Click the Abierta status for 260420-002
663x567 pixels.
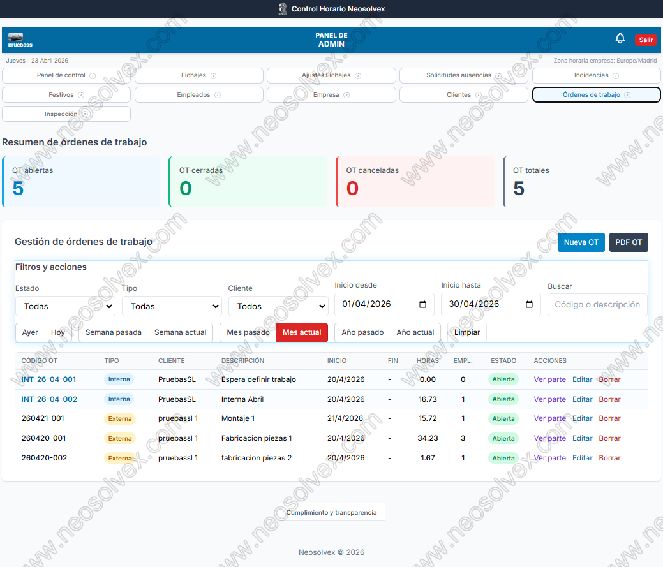pos(503,458)
